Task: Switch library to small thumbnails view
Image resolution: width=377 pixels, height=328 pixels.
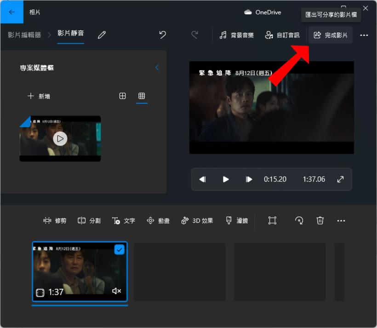Action: click(142, 96)
